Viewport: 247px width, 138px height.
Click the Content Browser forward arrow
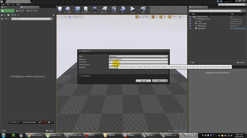(5, 15)
